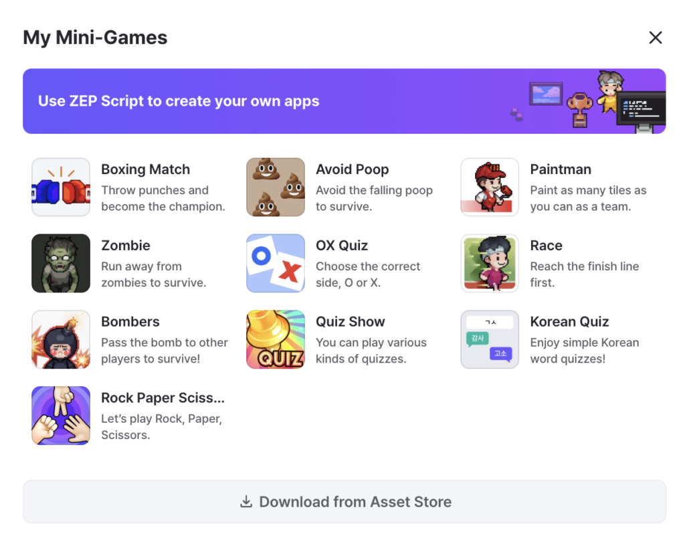Image resolution: width=685 pixels, height=544 pixels.
Task: Choose the Quiz Show title label
Action: coord(351,322)
